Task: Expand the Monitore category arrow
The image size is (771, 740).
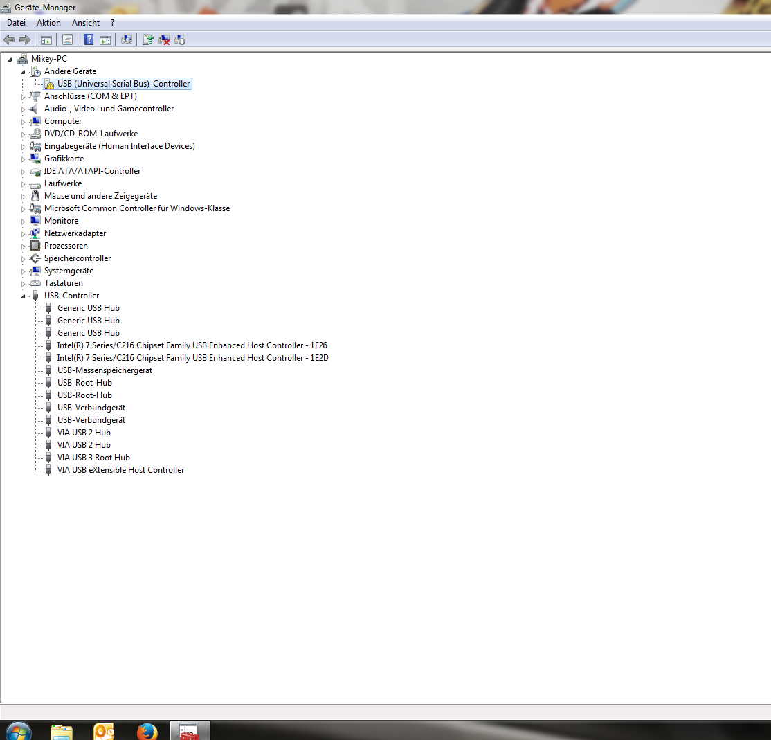Action: [23, 222]
